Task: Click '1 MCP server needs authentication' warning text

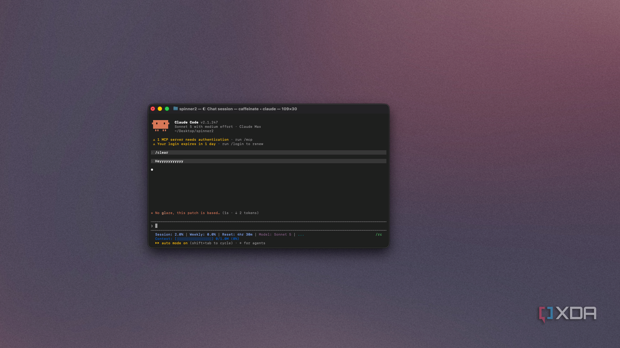Action: tap(193, 139)
